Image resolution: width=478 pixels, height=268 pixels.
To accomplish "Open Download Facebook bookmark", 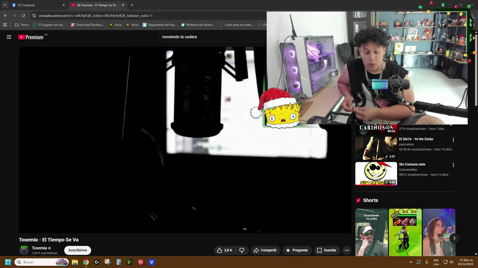I will click(87, 25).
